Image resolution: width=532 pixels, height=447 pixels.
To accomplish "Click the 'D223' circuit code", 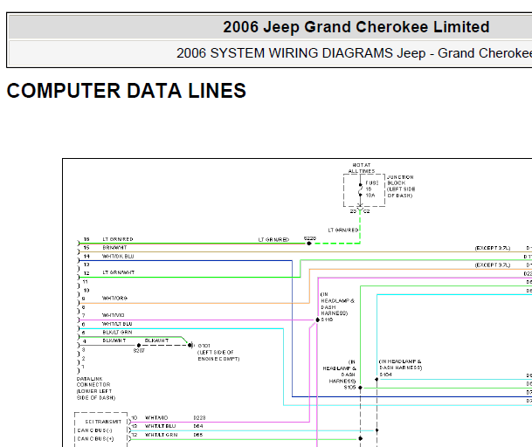I will click(x=199, y=418).
